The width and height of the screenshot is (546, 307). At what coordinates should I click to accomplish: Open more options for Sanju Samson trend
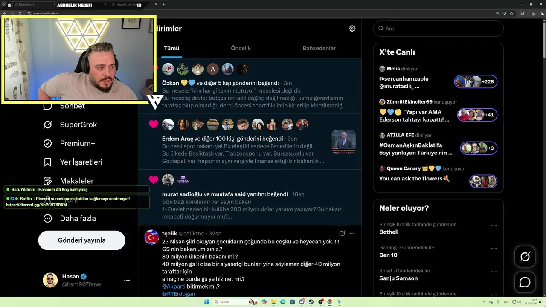click(x=494, y=272)
